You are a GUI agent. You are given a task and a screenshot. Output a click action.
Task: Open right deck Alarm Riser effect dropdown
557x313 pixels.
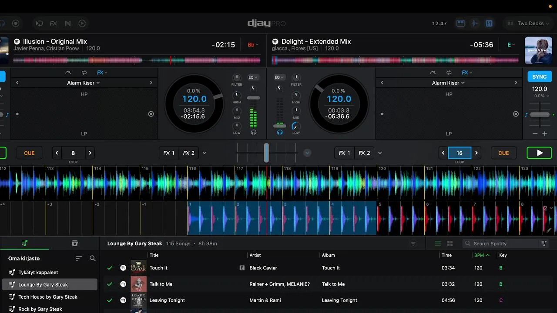448,83
